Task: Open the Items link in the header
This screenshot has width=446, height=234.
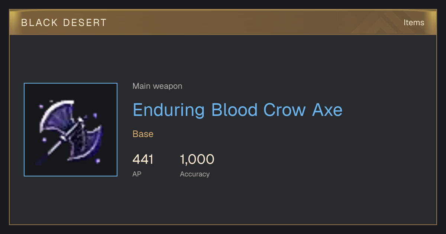Action: [x=414, y=23]
